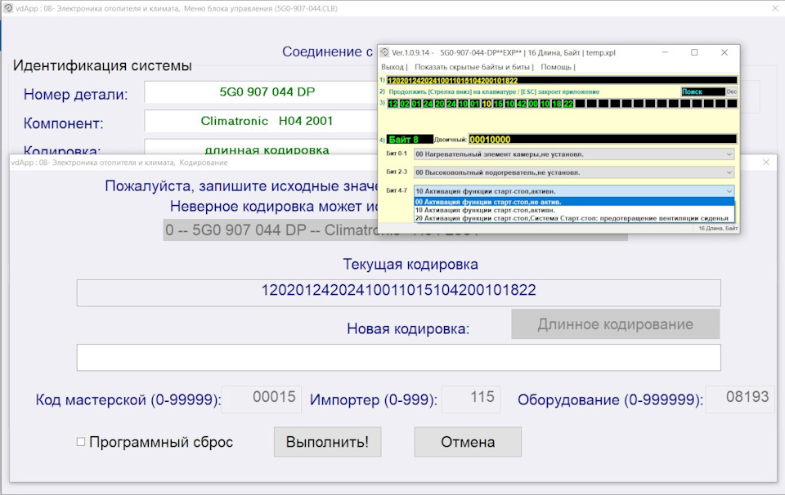The width and height of the screenshot is (785, 495).
Task: Expand the Бит 2-3 Высоковольтный подогреватель dropdown
Action: [x=574, y=172]
